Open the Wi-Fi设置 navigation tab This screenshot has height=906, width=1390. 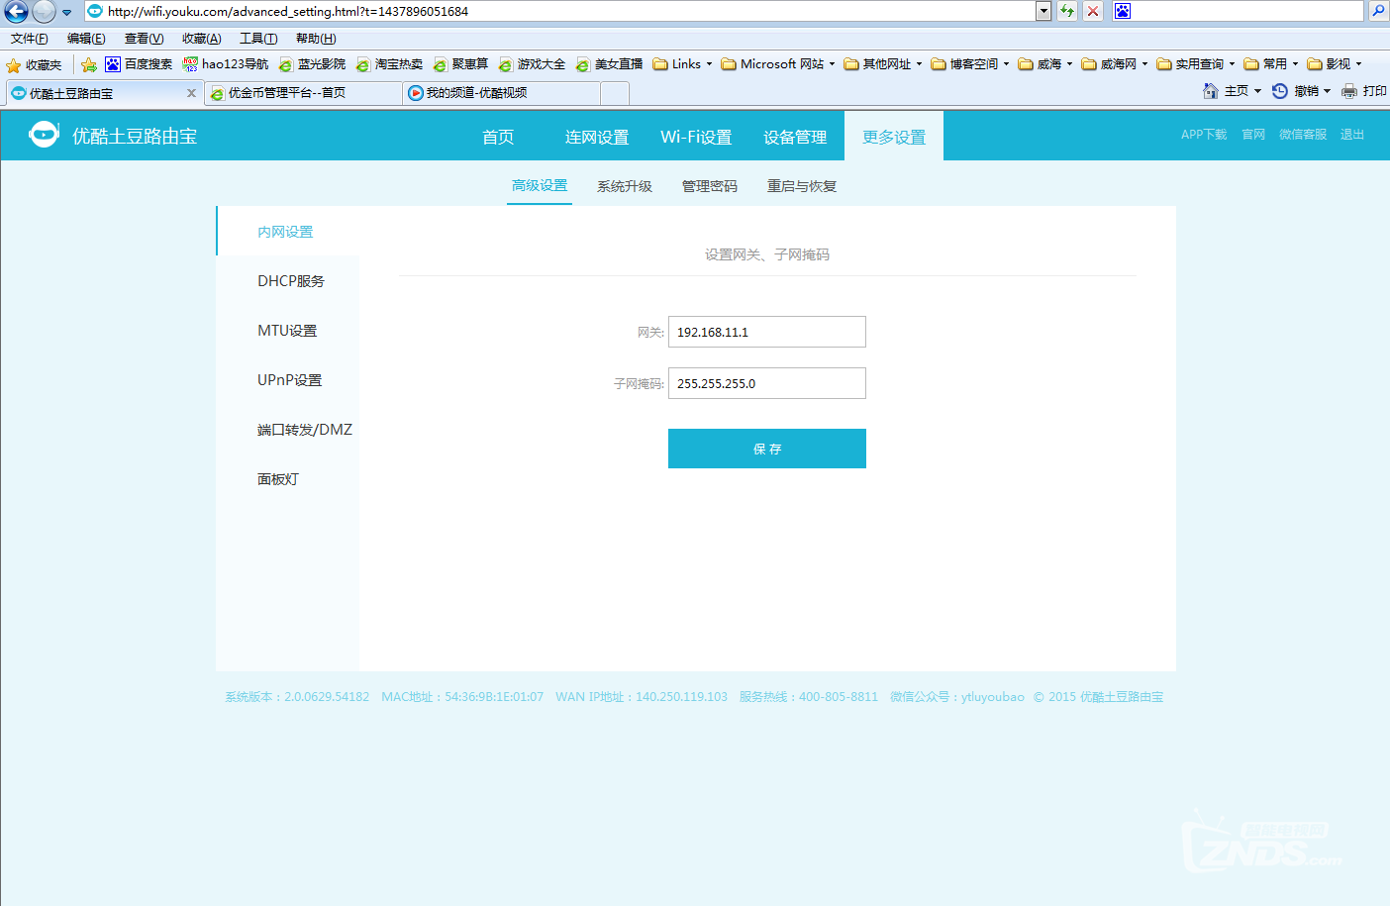pos(696,137)
